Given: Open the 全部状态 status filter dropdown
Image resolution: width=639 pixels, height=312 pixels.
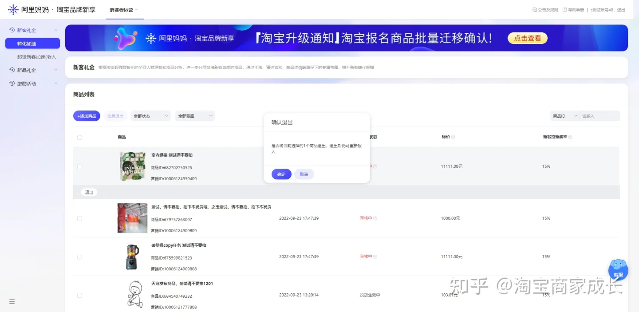Looking at the screenshot, I should (x=150, y=116).
